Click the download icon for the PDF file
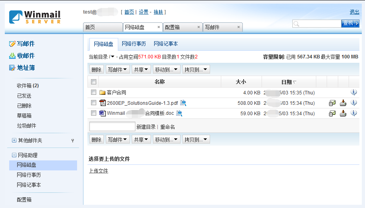This screenshot has width=365, height=208. pyautogui.click(x=343, y=103)
